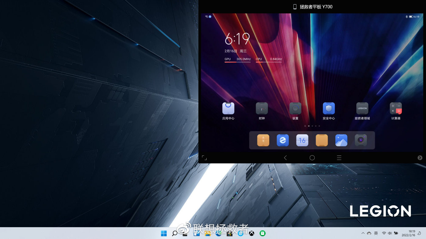Screen dimensions: 426x239
Task: Go to the first home screen page dot
Action: tap(305, 126)
